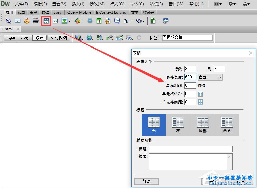The width and height of the screenshot is (257, 188).
Task: Select the 顶部 header option
Action: coord(203,125)
